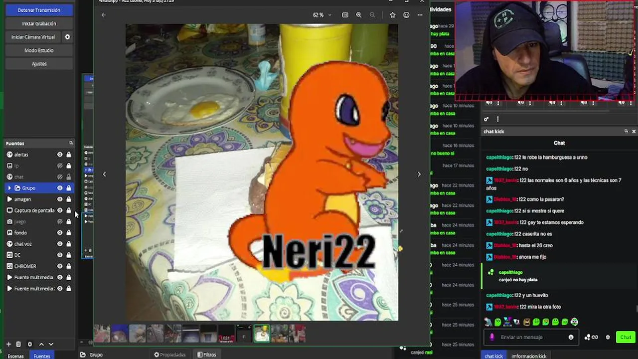Open virtual camera settings gear
The height and width of the screenshot is (359, 638).
pyautogui.click(x=67, y=37)
